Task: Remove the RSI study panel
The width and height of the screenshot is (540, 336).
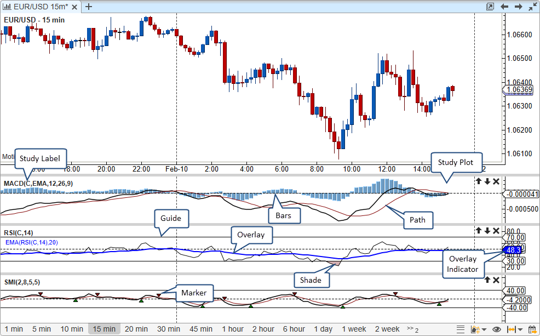Action: [496, 231]
